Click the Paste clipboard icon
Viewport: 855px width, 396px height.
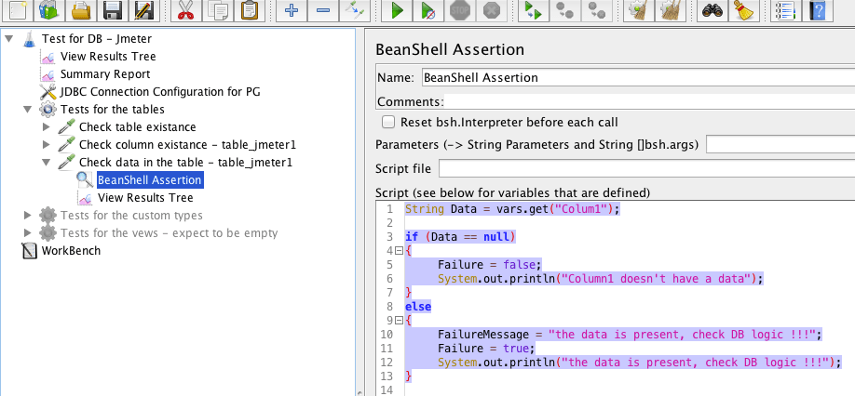click(250, 10)
